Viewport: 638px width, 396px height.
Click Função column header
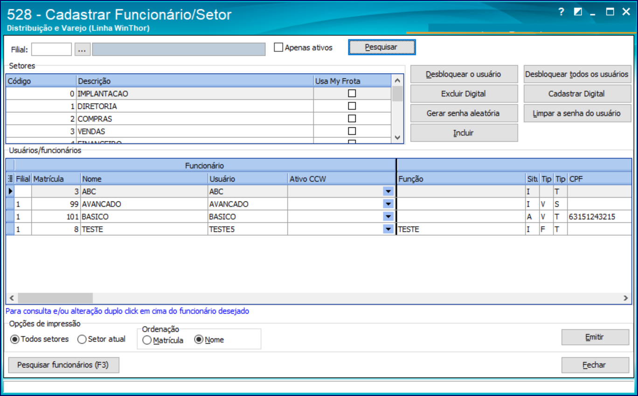coord(461,178)
